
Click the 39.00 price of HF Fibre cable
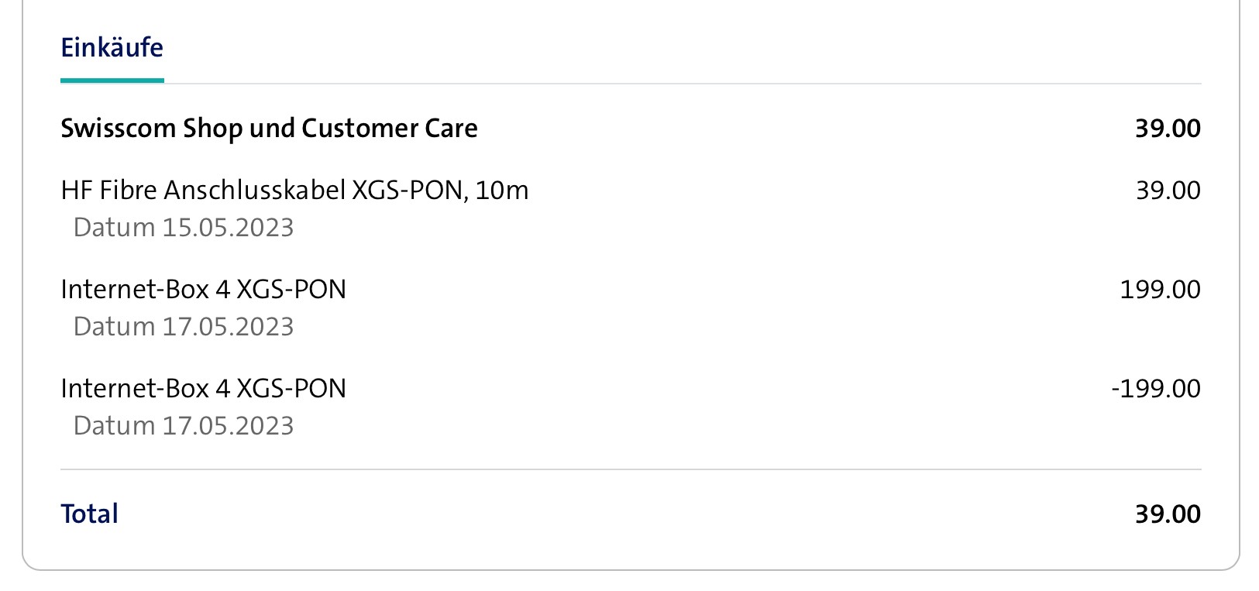point(1168,191)
